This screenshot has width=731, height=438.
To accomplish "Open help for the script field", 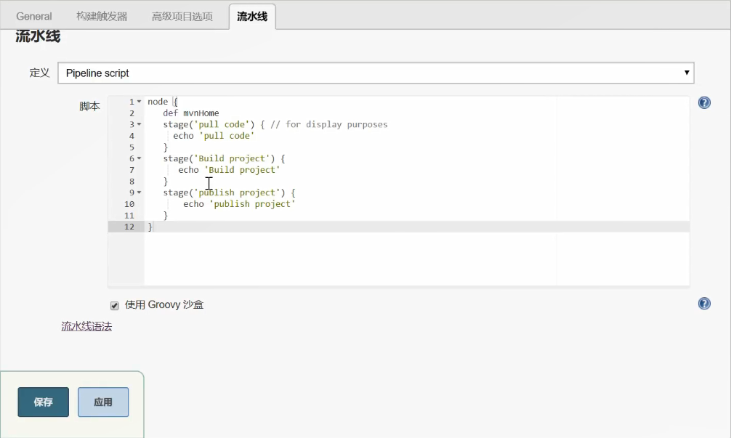I will tap(704, 102).
